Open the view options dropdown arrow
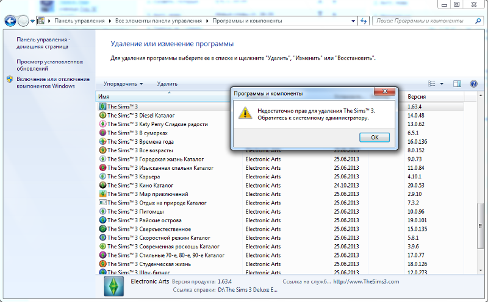 point(442,83)
